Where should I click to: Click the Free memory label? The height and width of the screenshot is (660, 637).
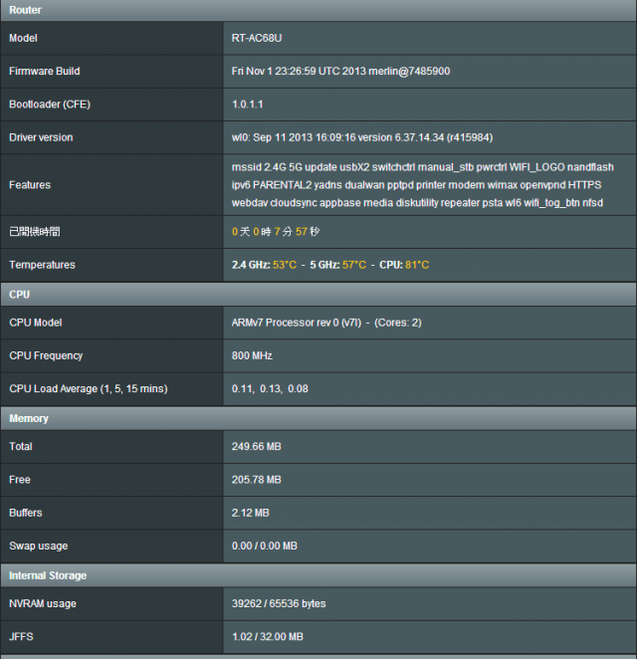point(20,480)
